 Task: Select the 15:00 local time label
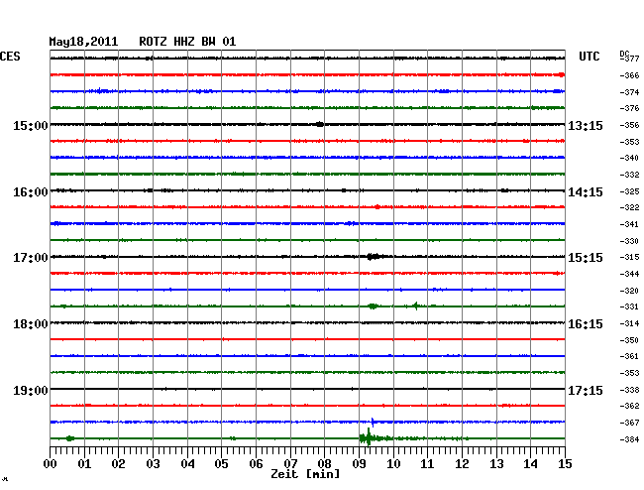click(x=31, y=126)
